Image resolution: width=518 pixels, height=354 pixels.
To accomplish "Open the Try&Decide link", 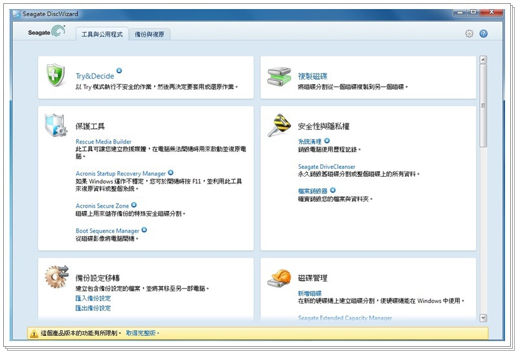I will click(x=95, y=76).
